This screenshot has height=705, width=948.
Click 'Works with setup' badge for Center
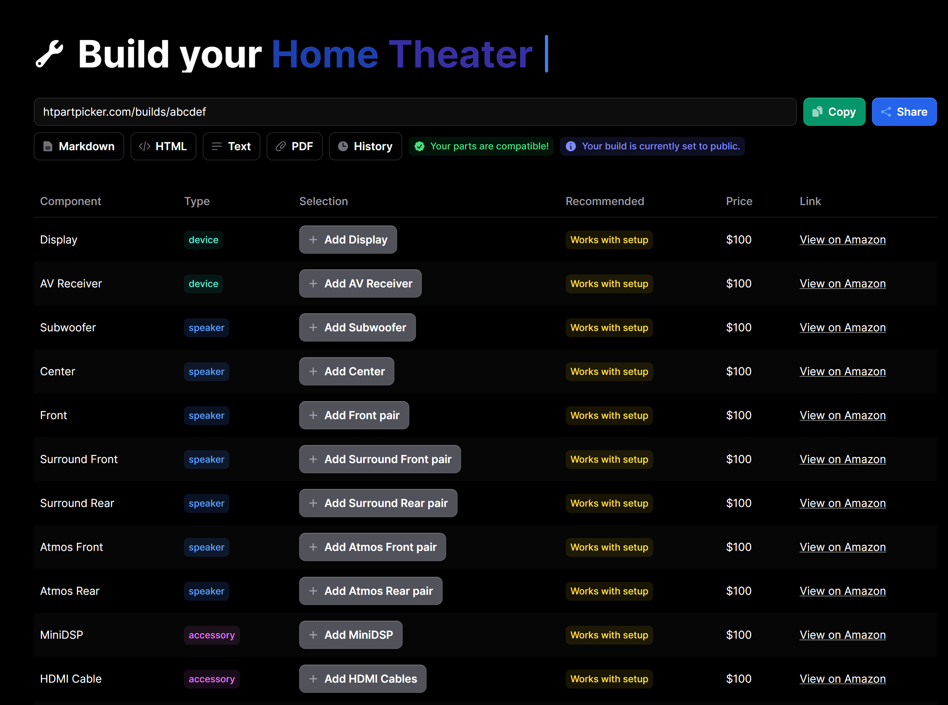coord(609,372)
